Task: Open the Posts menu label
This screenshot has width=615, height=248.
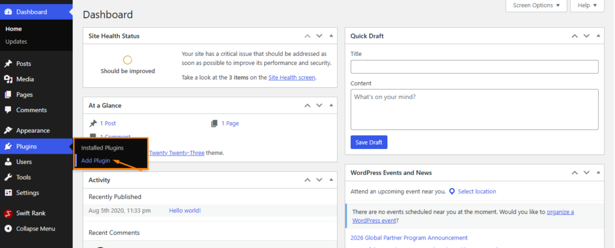Action: (x=23, y=64)
